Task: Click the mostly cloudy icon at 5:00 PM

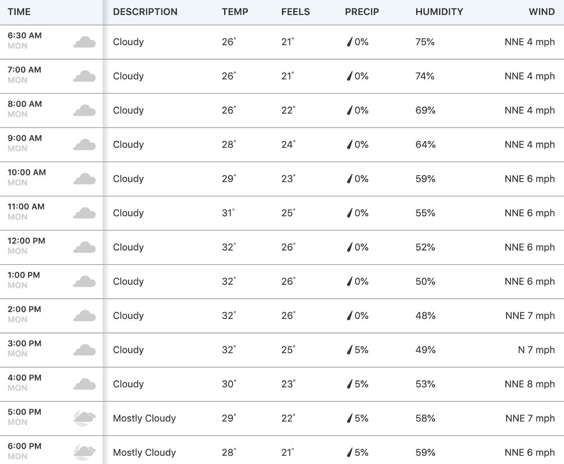Action: pyautogui.click(x=85, y=418)
